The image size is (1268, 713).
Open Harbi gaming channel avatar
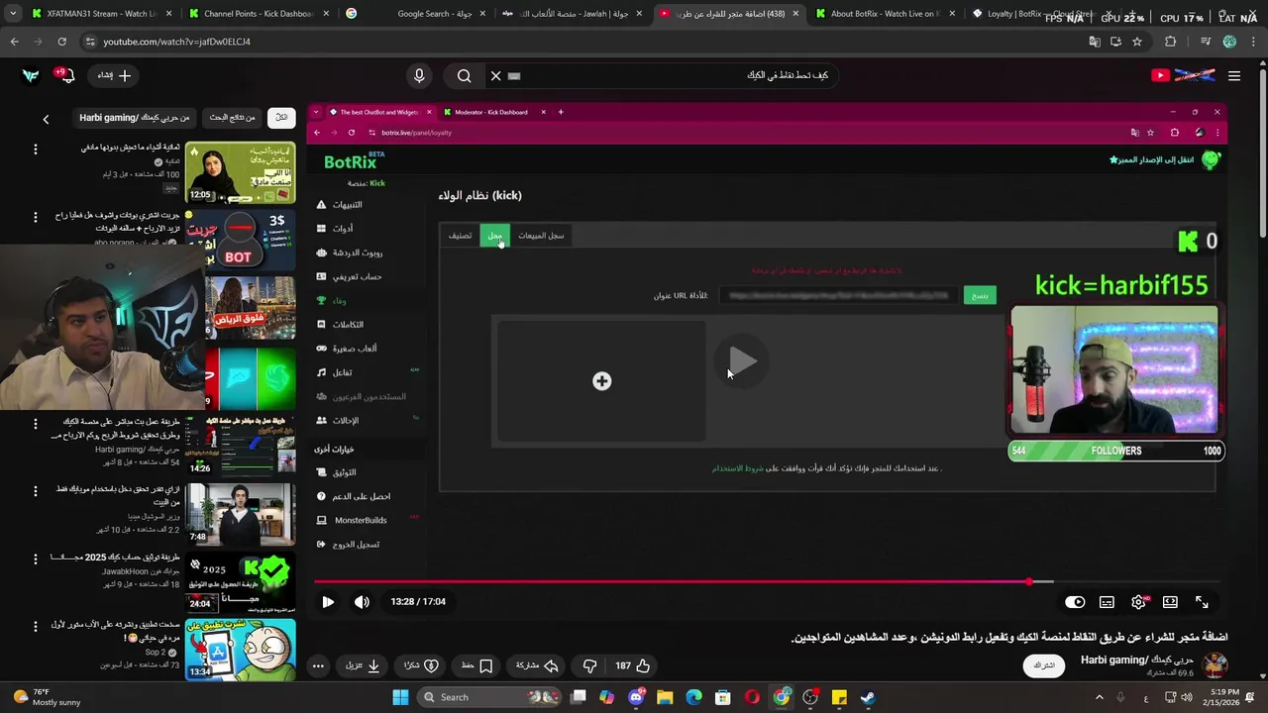[1215, 665]
